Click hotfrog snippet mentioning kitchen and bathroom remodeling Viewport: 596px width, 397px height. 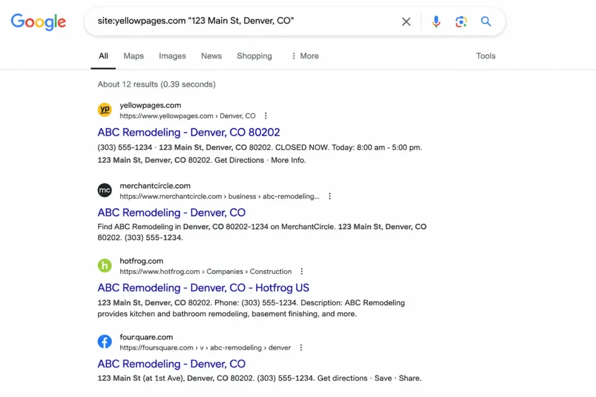[251, 308]
